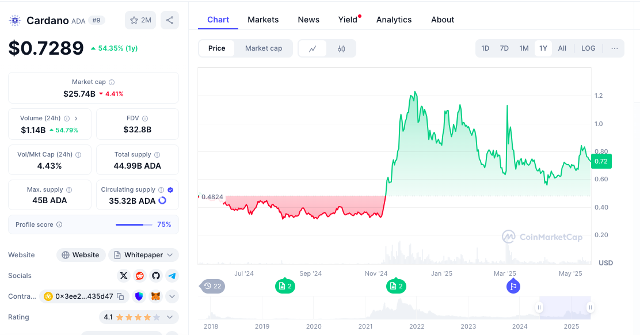Expand the 4.1 star Rating dropdown
Screen dimensions: 640x335
coord(170,317)
